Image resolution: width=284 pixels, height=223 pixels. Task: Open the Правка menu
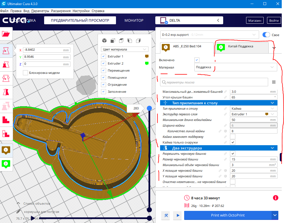(16, 11)
